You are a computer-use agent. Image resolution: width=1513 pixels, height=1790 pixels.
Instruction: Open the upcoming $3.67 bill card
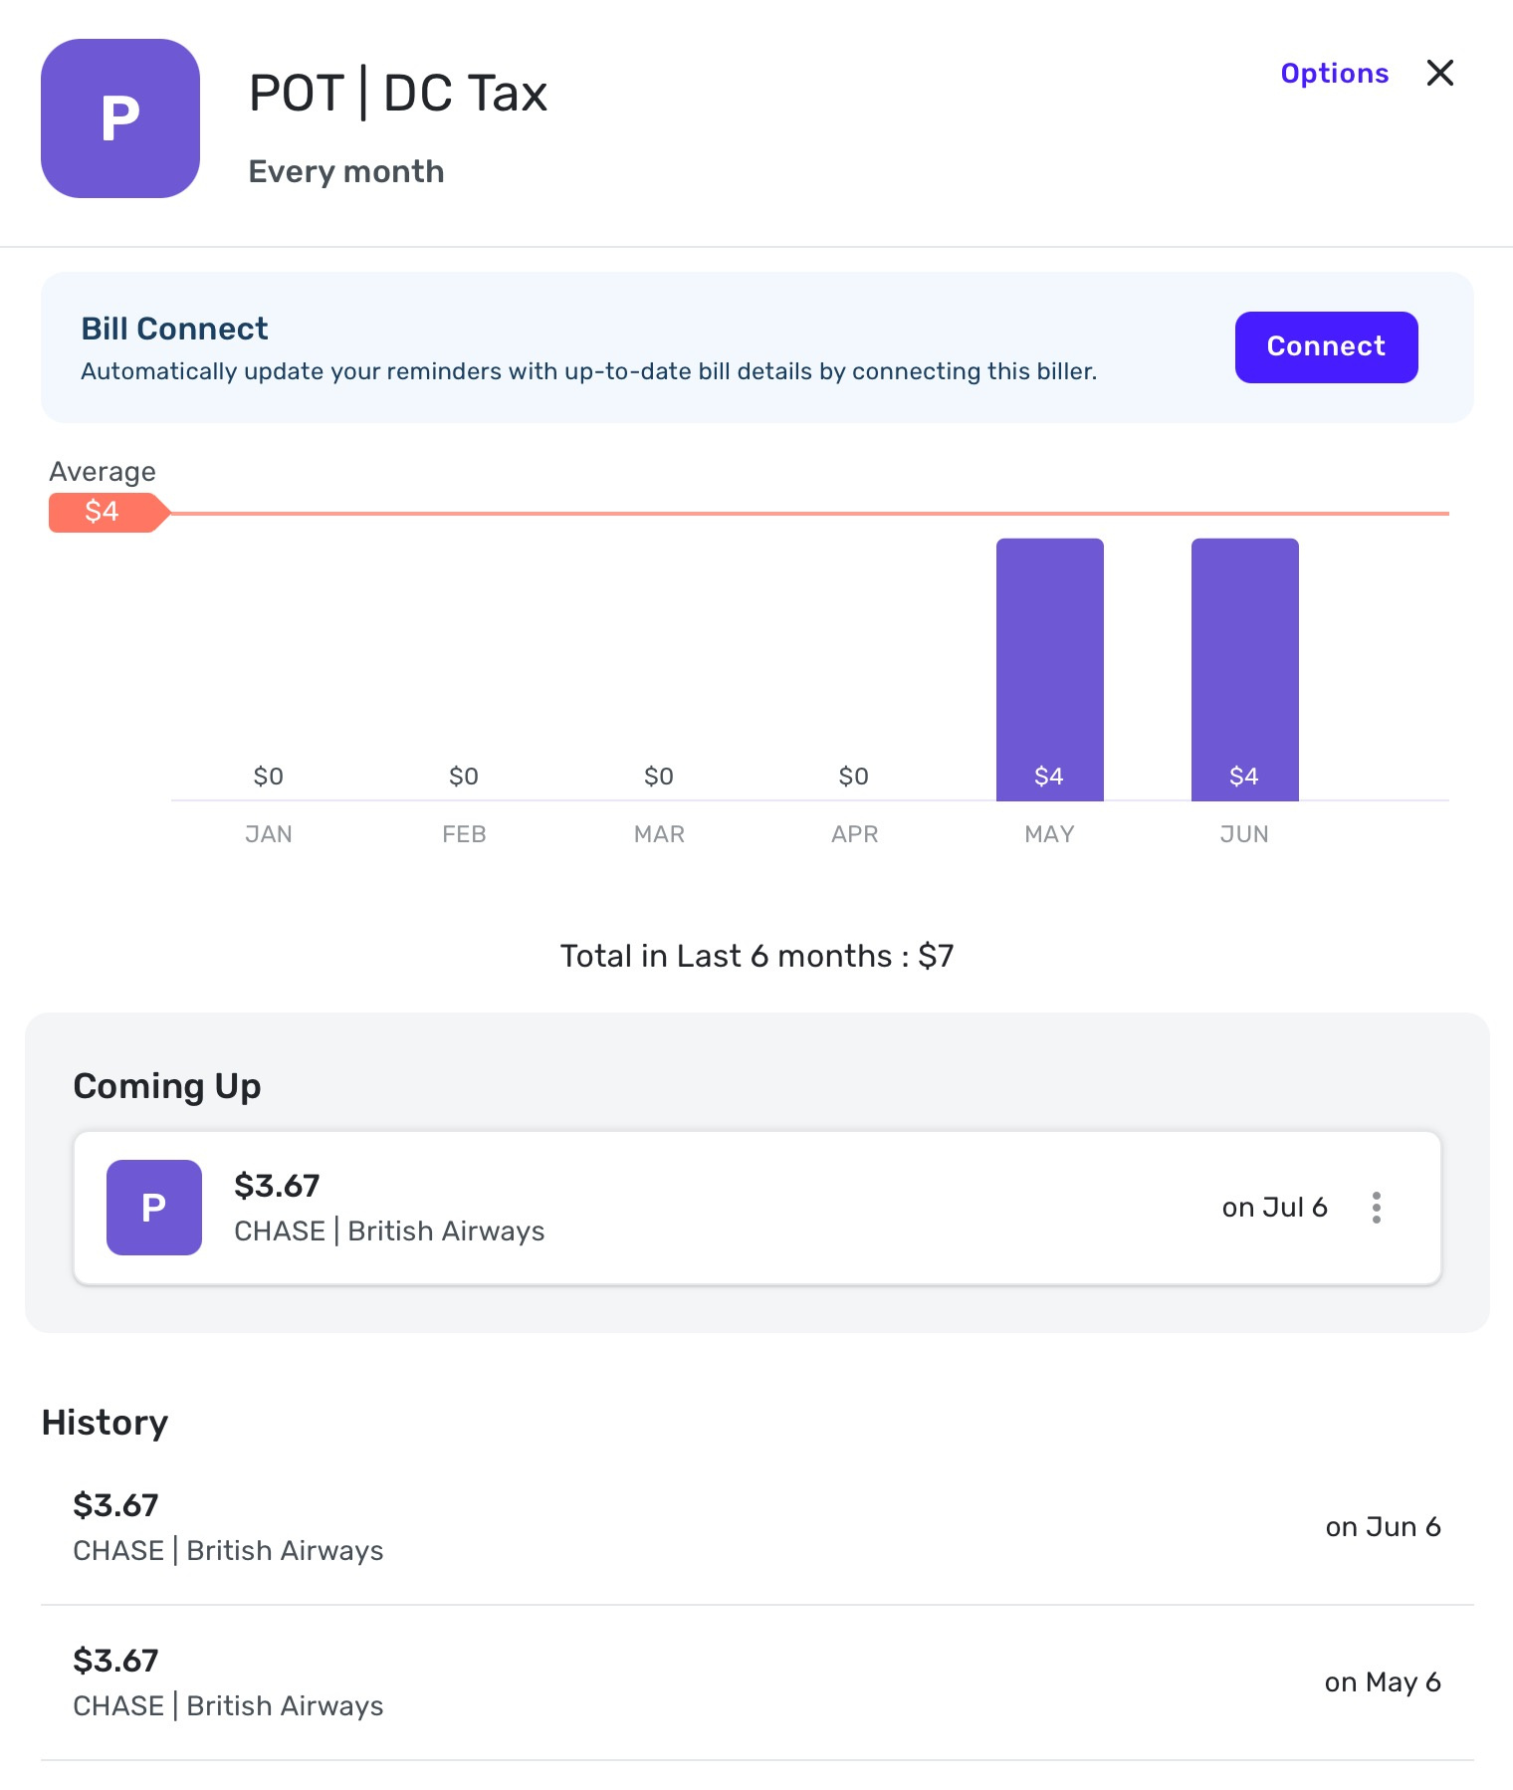pyautogui.click(x=757, y=1208)
